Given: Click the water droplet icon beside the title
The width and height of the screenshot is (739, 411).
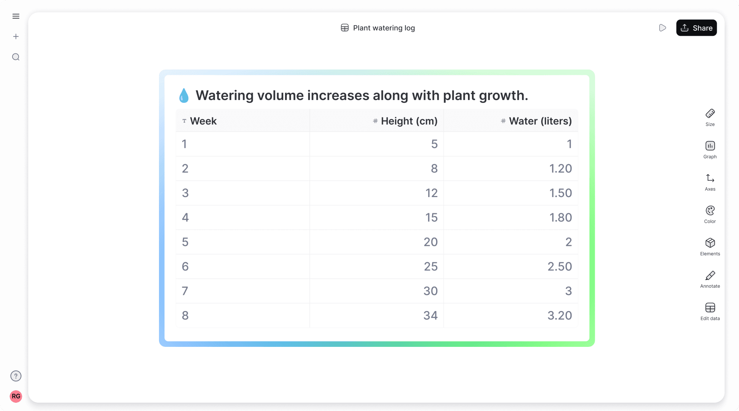Looking at the screenshot, I should tap(184, 95).
